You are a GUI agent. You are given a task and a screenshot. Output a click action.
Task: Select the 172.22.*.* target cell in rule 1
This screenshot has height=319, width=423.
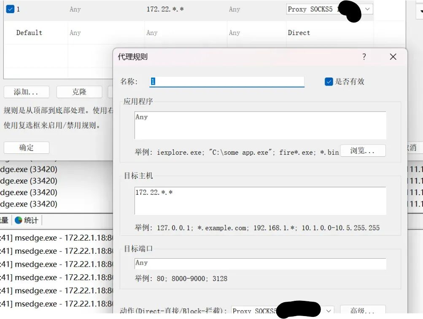165,9
